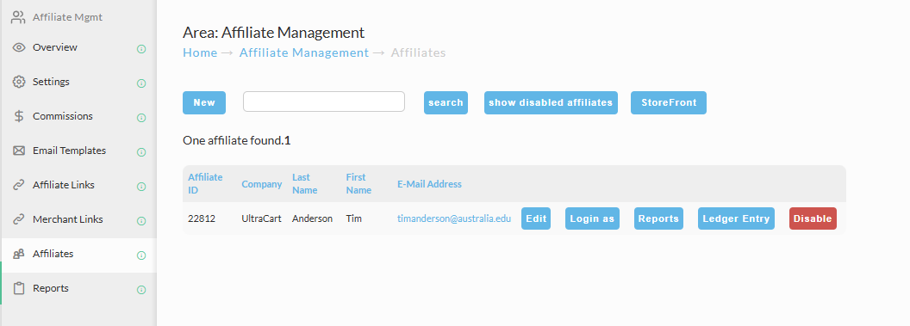Click the info icon next to Commissions
Viewport: 910px width, 326px height.
(x=141, y=118)
